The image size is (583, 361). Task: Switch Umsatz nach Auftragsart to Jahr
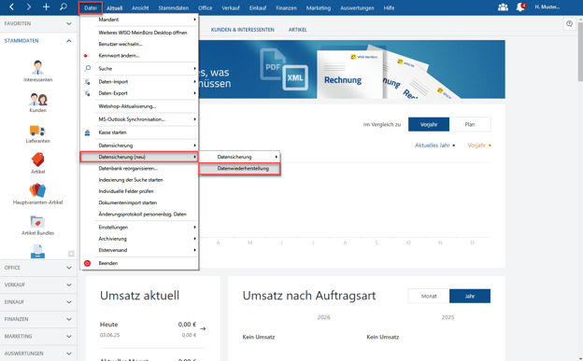[470, 296]
